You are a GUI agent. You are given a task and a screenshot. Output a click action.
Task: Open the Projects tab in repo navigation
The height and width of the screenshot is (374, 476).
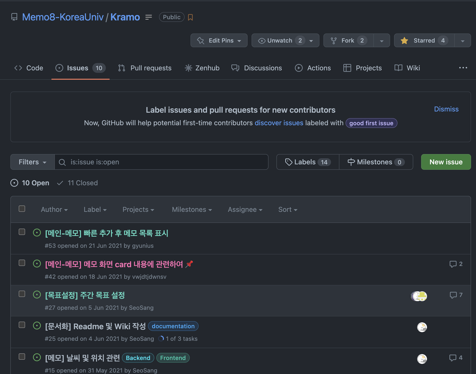pos(363,68)
